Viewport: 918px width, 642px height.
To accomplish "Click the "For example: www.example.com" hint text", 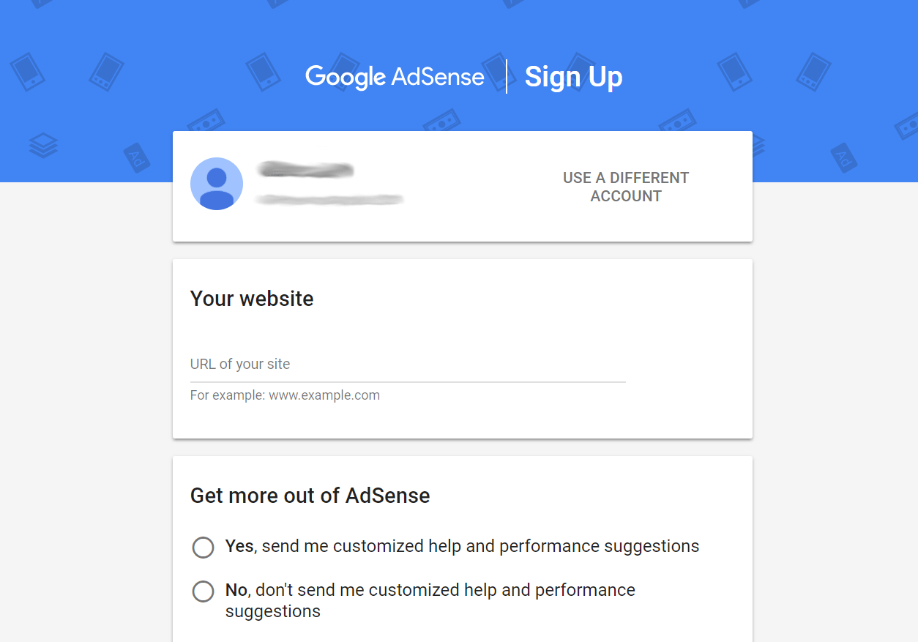I will (x=285, y=395).
